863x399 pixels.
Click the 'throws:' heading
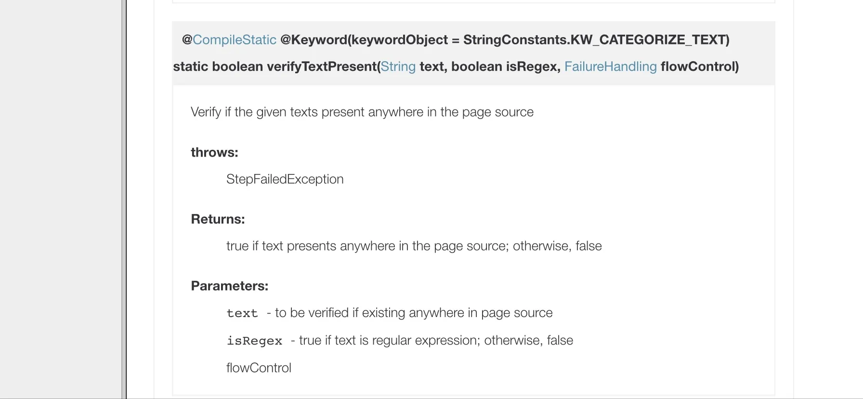pyautogui.click(x=214, y=152)
